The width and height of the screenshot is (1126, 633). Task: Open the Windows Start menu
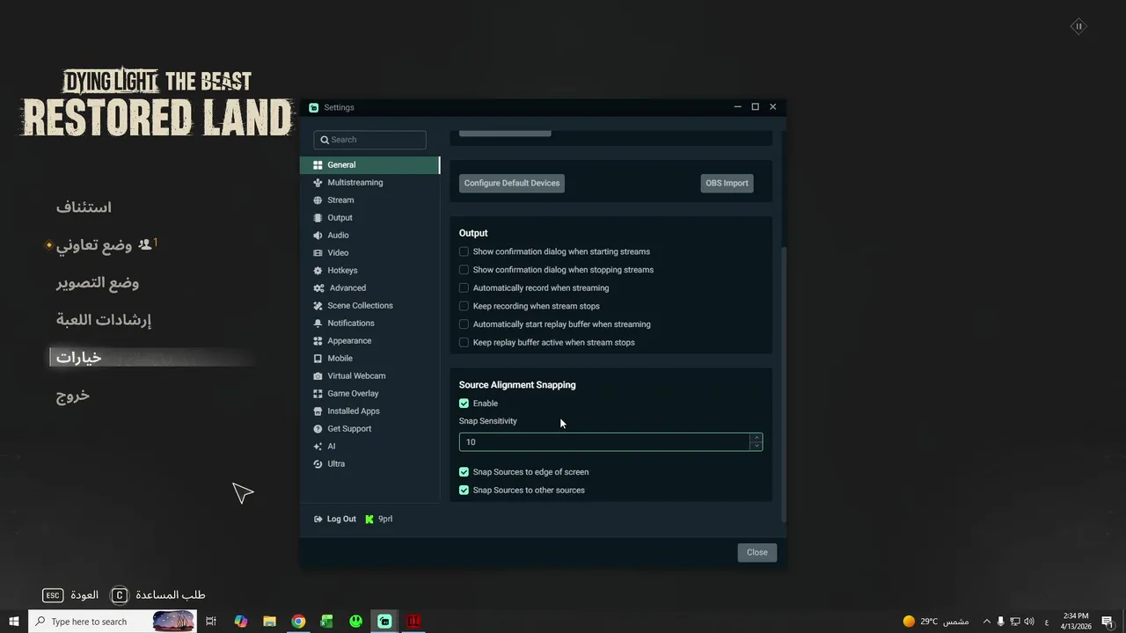click(14, 622)
